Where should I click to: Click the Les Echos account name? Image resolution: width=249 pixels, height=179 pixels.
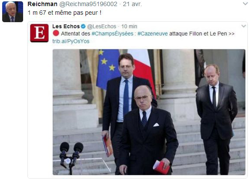66,26
